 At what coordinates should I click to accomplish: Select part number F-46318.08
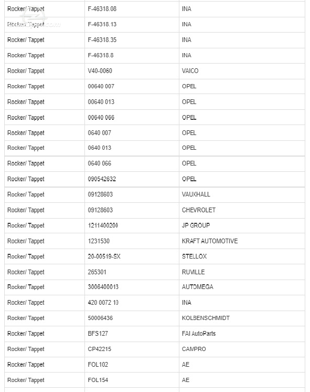click(102, 9)
